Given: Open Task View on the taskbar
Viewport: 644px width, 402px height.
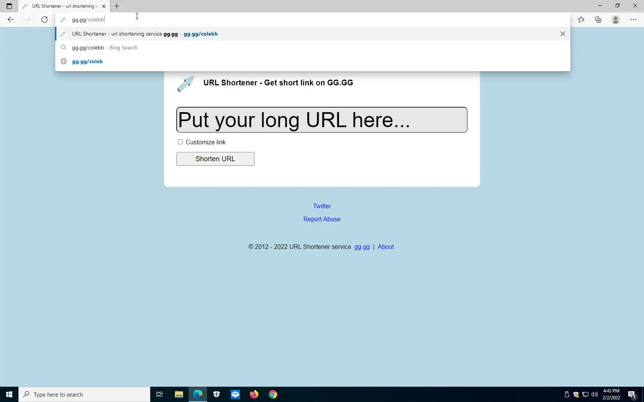Looking at the screenshot, I should coord(159,394).
